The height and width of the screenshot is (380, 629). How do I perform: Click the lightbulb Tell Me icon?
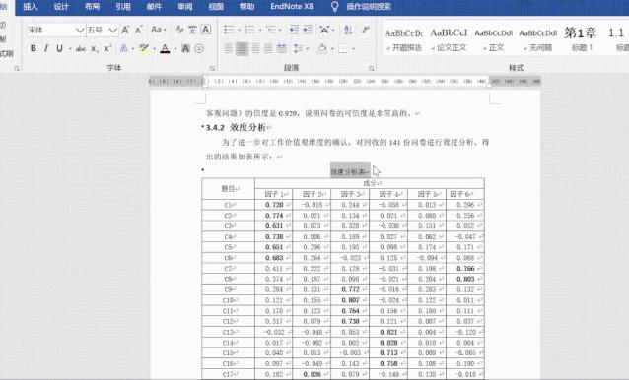click(x=334, y=7)
